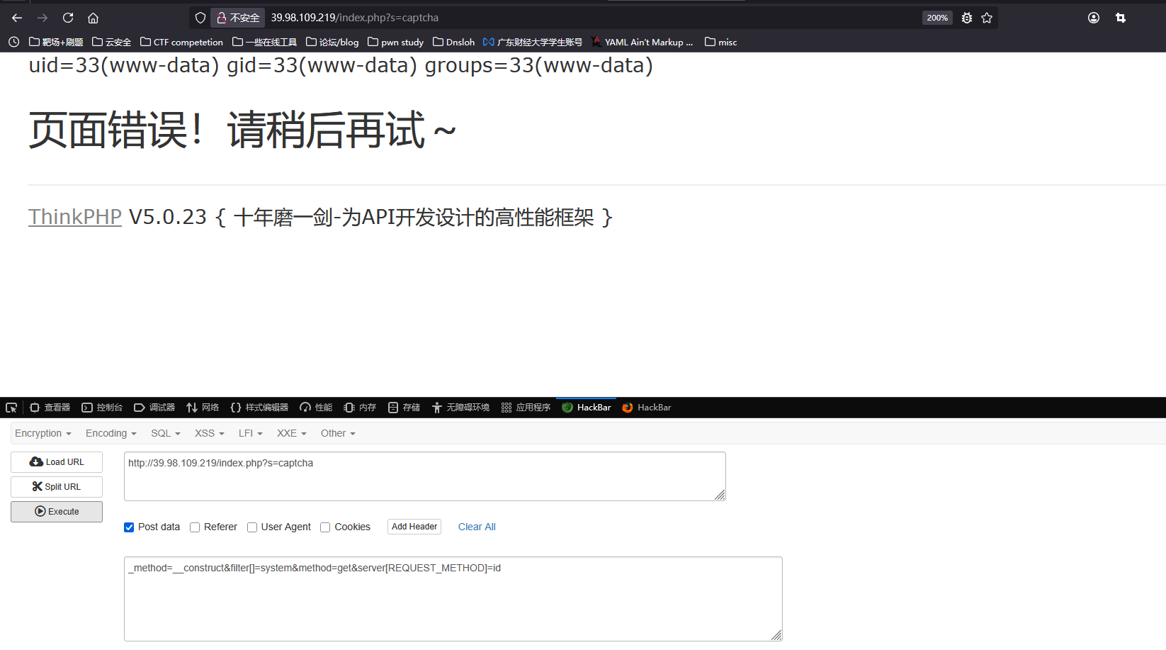Click the 200% zoom level badge
Image resolution: width=1166 pixels, height=650 pixels.
937,18
